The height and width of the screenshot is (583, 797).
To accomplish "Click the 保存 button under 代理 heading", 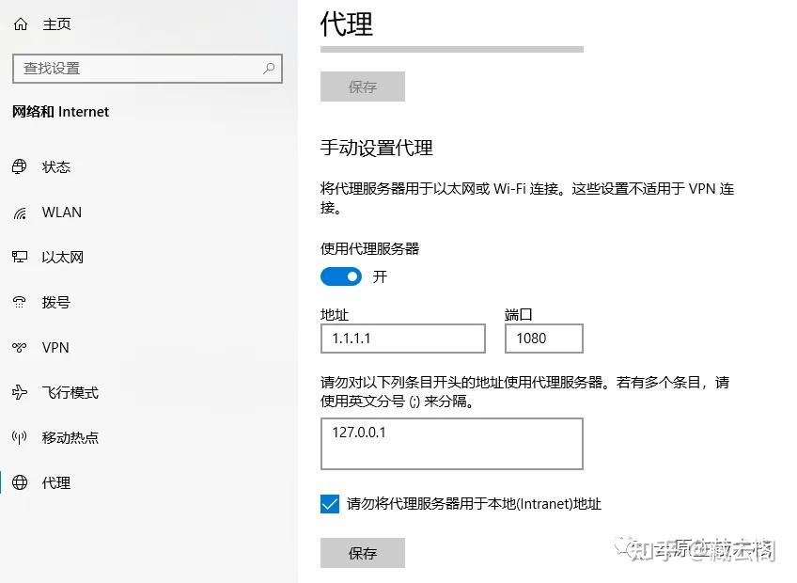I will click(363, 87).
